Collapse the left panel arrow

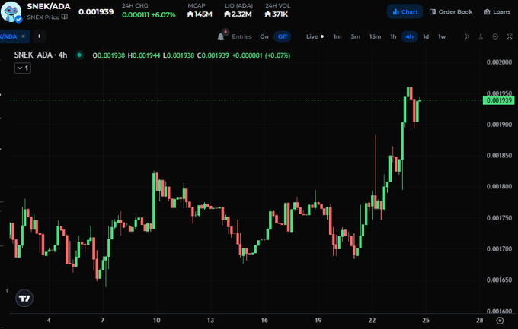[7, 290]
